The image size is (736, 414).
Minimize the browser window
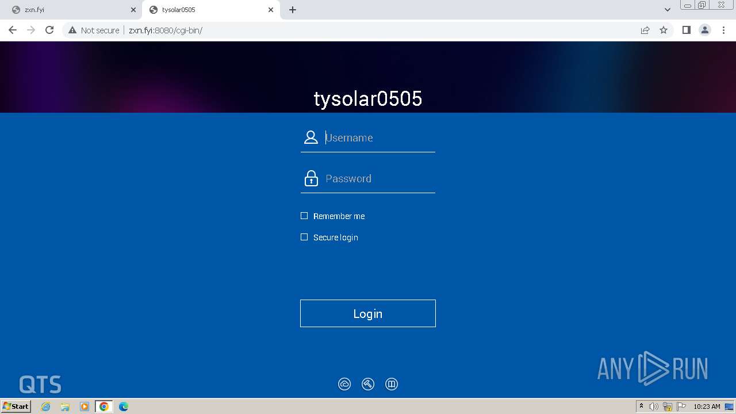pyautogui.click(x=688, y=5)
